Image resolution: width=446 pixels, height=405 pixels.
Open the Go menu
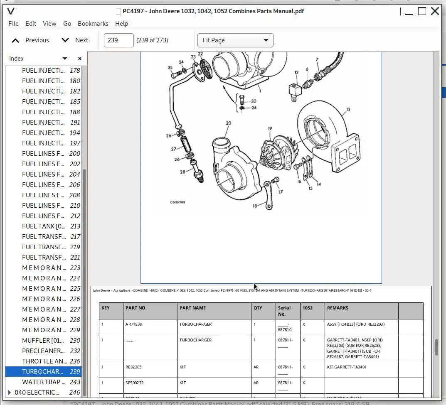[67, 24]
